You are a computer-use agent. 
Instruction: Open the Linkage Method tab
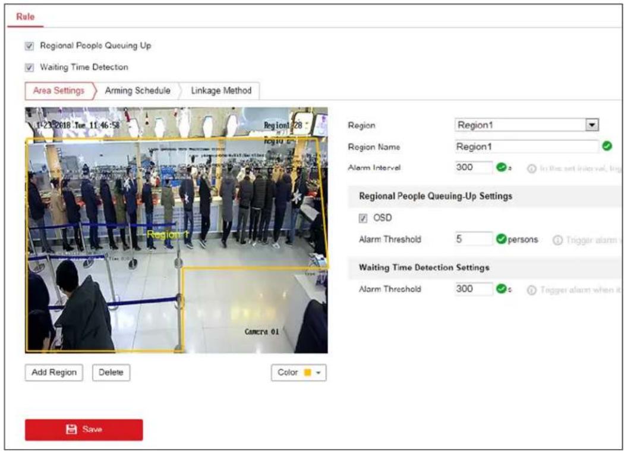click(x=221, y=91)
